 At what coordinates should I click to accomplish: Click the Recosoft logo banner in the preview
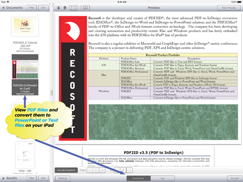[73, 78]
